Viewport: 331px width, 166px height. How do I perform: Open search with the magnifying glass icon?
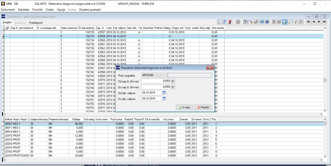[290, 22]
